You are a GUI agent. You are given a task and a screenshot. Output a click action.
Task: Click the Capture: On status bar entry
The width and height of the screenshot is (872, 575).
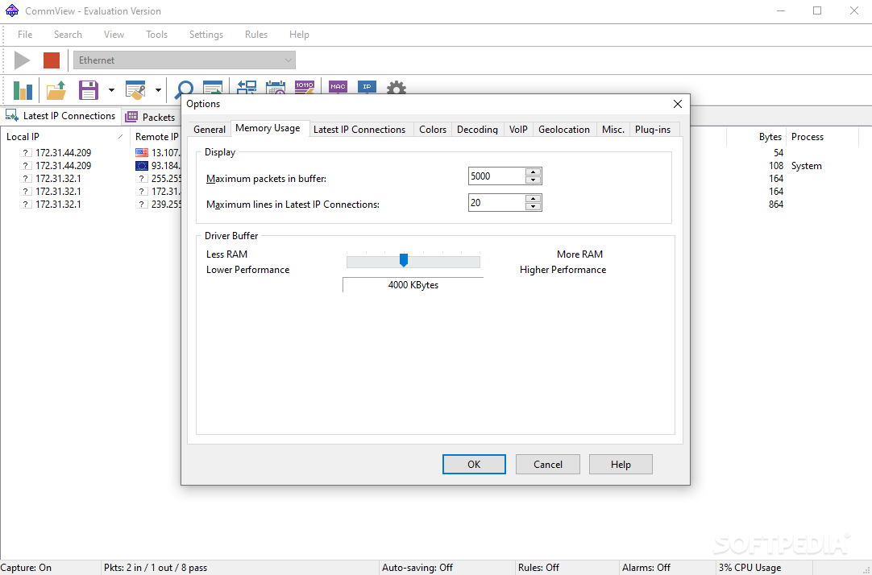(x=26, y=568)
